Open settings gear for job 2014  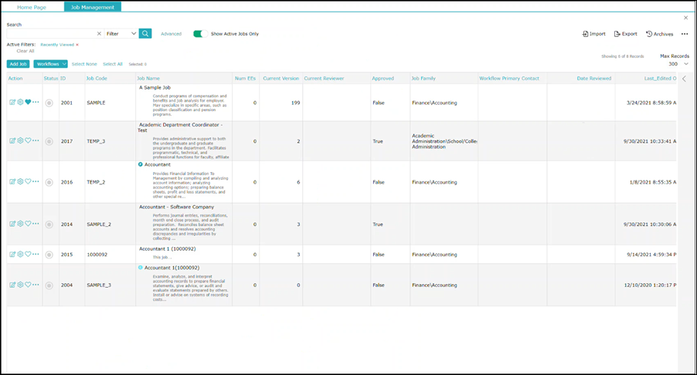click(20, 224)
